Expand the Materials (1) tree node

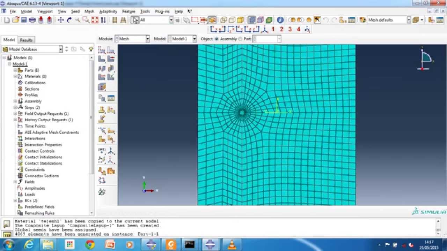click(15, 76)
